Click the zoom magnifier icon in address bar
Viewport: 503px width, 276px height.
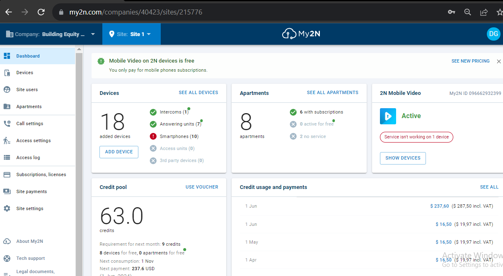tap(468, 12)
